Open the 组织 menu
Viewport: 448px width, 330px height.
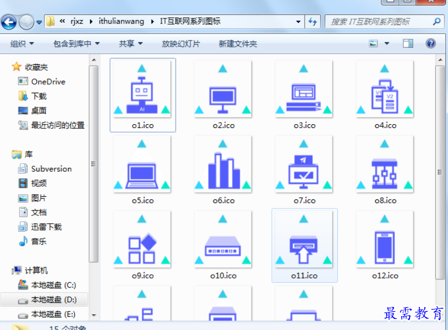[22, 44]
